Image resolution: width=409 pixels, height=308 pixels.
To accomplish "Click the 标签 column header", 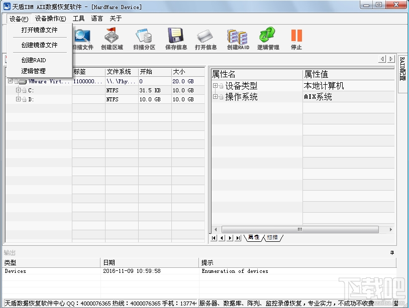I will (x=89, y=72).
